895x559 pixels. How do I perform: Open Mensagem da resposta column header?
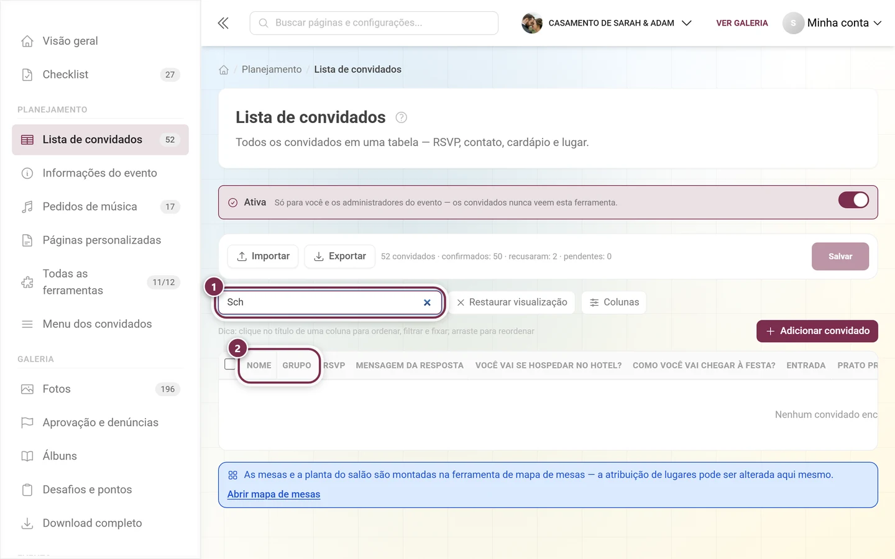point(410,366)
